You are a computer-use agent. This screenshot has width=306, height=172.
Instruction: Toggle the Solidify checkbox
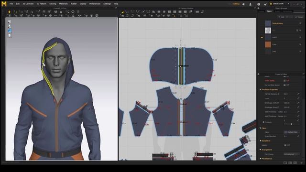tap(285, 145)
